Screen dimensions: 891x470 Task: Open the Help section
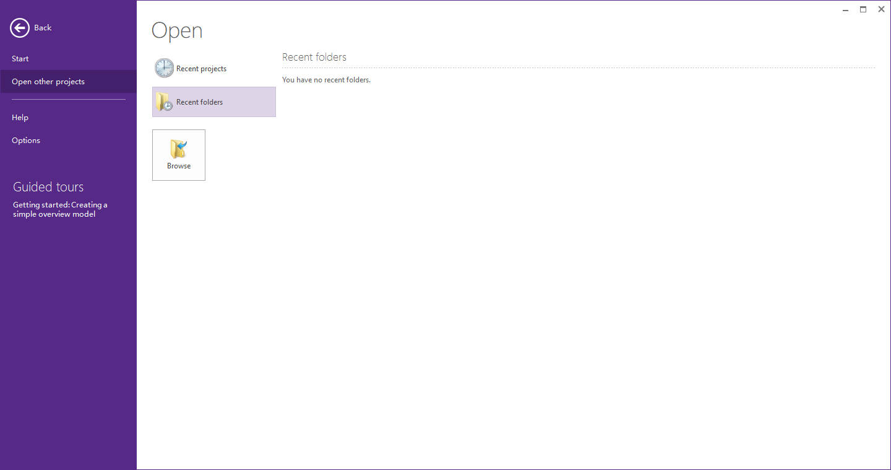click(x=20, y=118)
